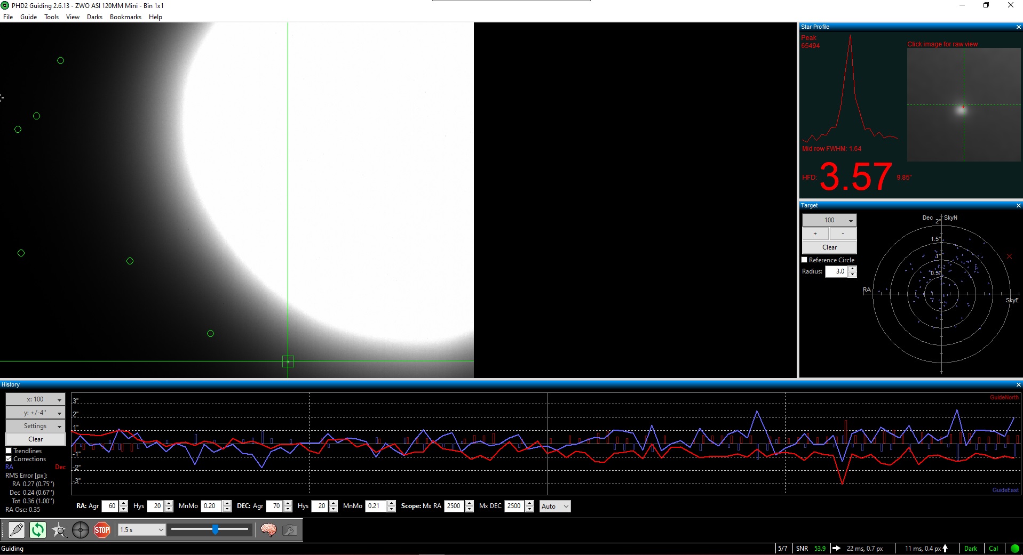Open the View menu
The height and width of the screenshot is (555, 1023).
[x=73, y=17]
